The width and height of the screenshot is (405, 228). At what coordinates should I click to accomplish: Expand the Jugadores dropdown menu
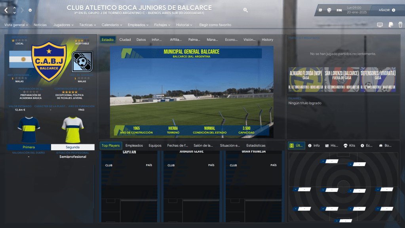coord(63,25)
